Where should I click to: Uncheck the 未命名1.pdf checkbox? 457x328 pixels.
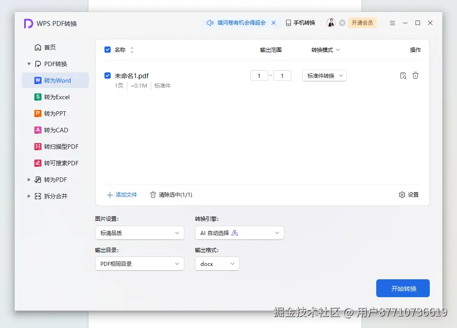point(108,76)
